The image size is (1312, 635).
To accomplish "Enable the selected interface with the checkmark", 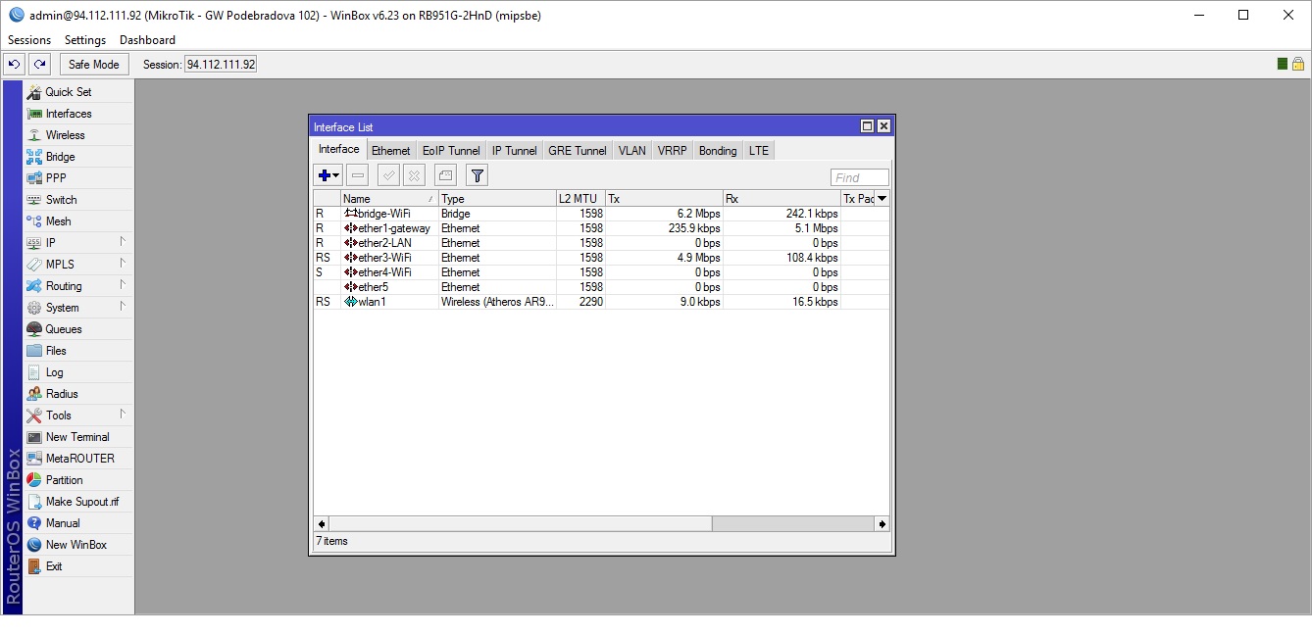I will click(388, 175).
